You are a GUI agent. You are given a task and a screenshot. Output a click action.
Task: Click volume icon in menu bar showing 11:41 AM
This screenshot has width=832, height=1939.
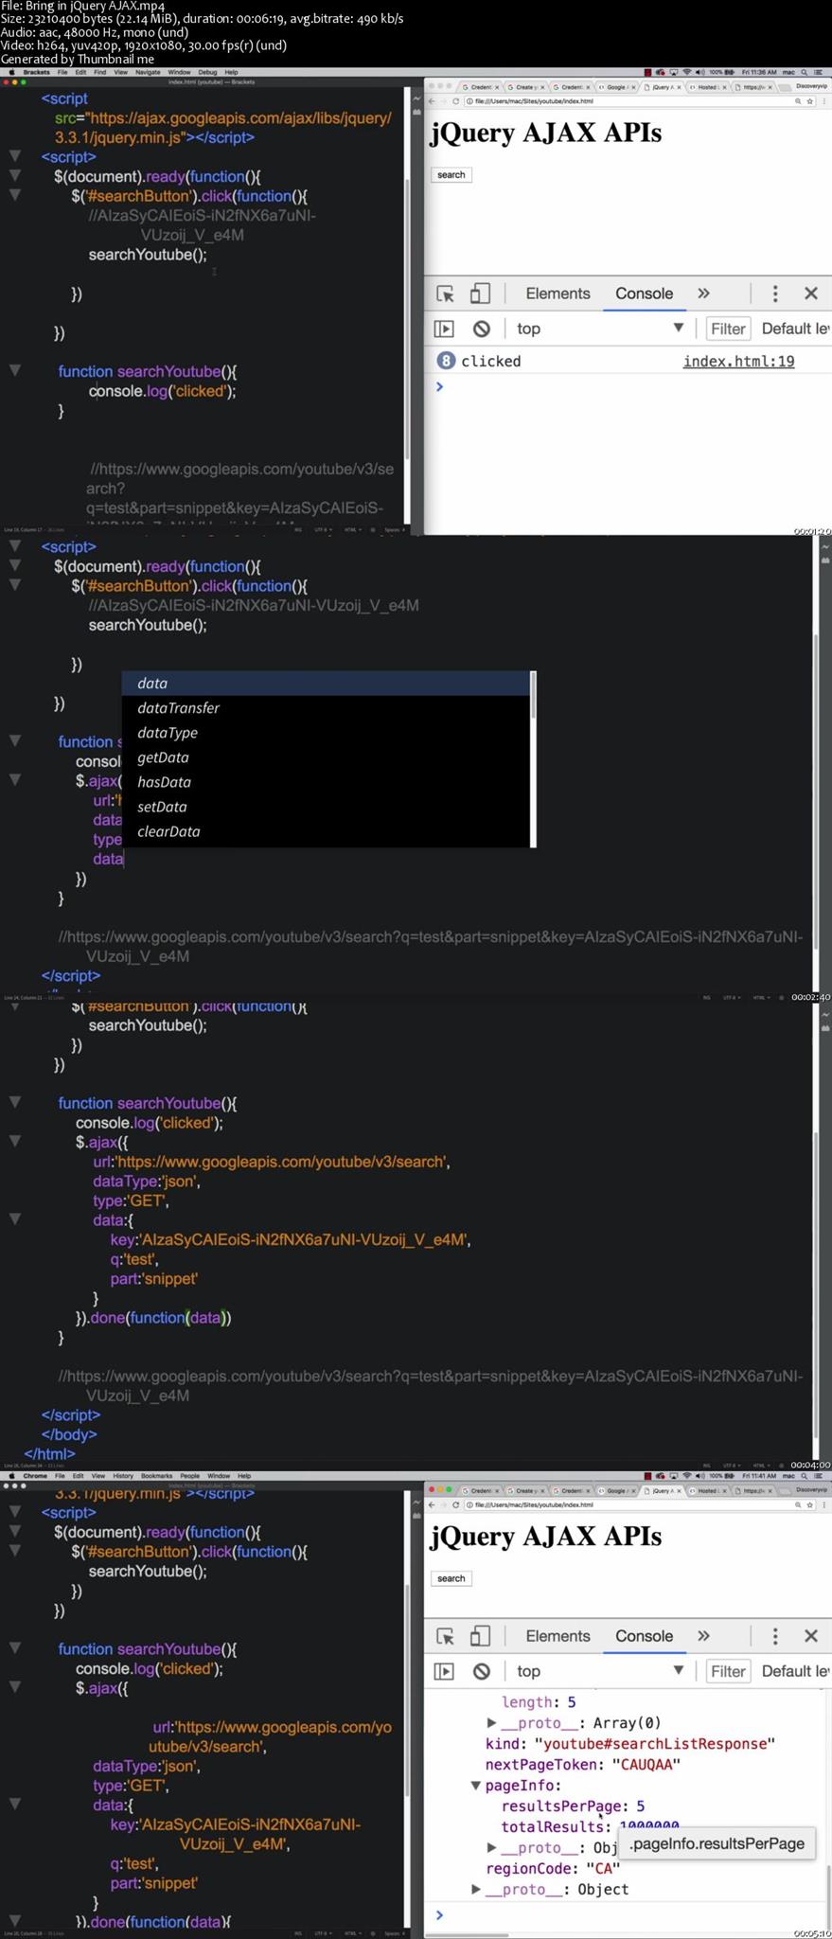(x=700, y=1476)
